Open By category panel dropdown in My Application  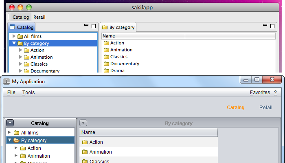pyautogui.click(x=83, y=123)
